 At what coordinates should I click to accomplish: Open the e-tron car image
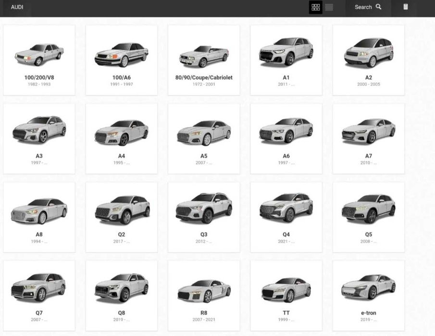(369, 287)
